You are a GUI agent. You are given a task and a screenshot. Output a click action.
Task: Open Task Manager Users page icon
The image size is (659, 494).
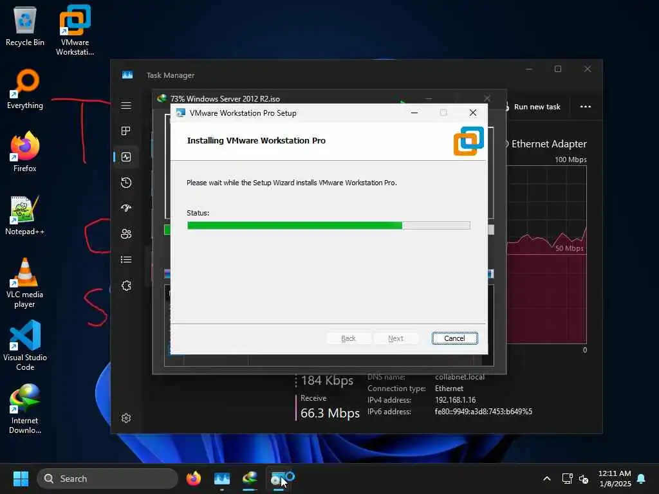point(126,234)
